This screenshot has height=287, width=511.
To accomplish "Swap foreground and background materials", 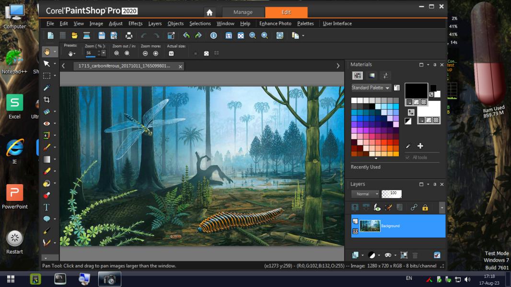I will [411, 112].
